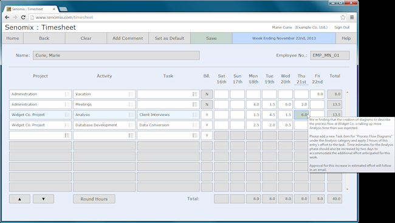Open activity list icon for Database Development
The height and width of the screenshot is (223, 395).
pyautogui.click(x=131, y=125)
